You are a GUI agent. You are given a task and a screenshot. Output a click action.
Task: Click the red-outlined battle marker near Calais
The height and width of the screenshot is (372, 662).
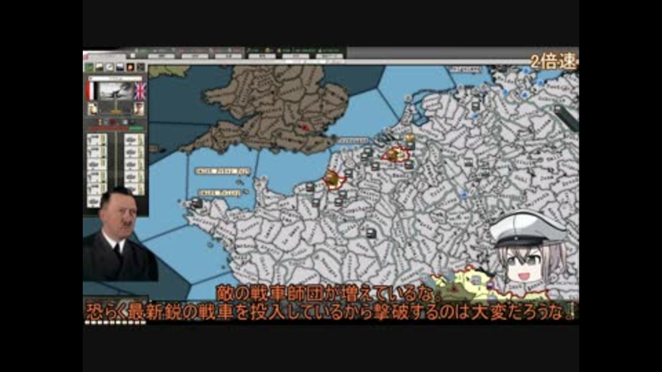pos(334,180)
